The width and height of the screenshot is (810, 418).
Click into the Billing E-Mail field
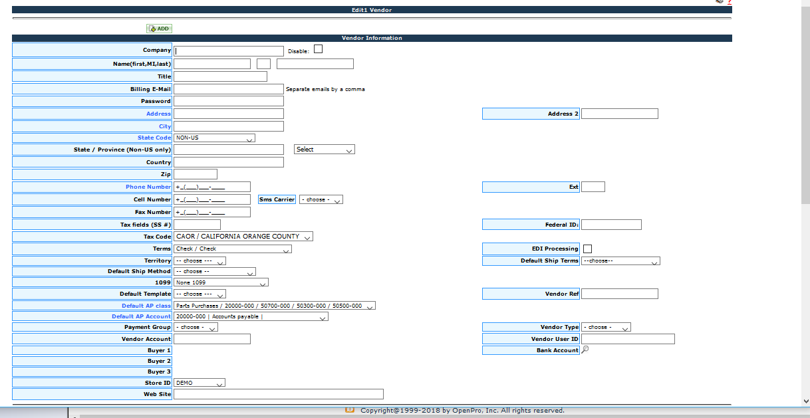229,89
